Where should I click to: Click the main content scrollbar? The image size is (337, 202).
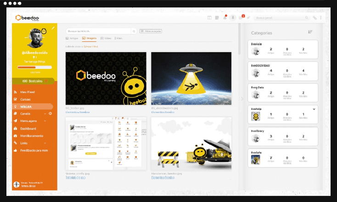pyautogui.click(x=240, y=39)
